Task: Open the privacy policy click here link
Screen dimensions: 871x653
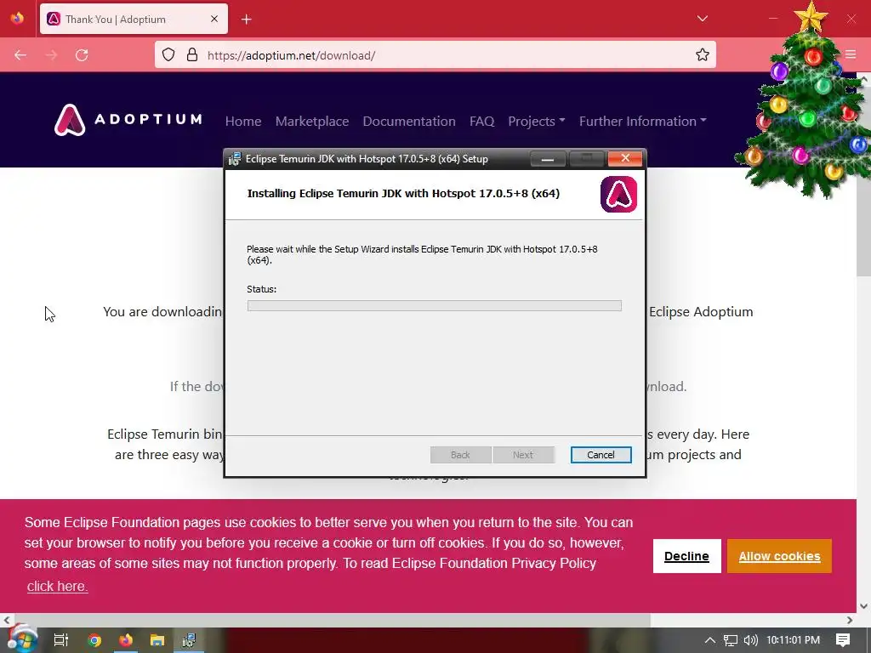Action: [57, 586]
